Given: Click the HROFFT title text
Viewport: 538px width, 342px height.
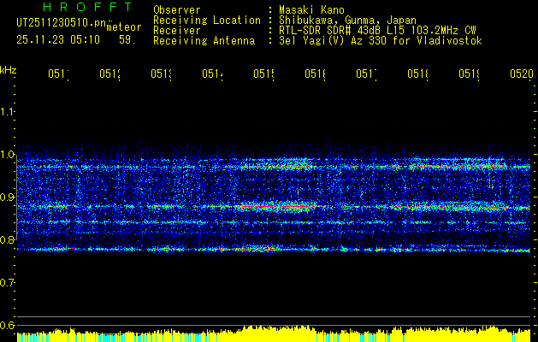Looking at the screenshot, I should tap(88, 7).
